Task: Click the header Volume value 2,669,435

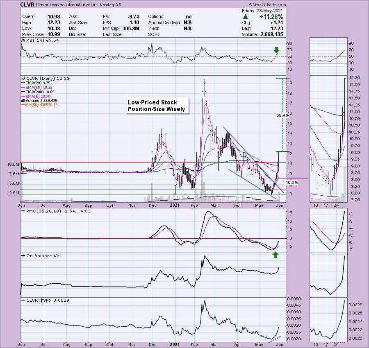Action: click(x=271, y=34)
